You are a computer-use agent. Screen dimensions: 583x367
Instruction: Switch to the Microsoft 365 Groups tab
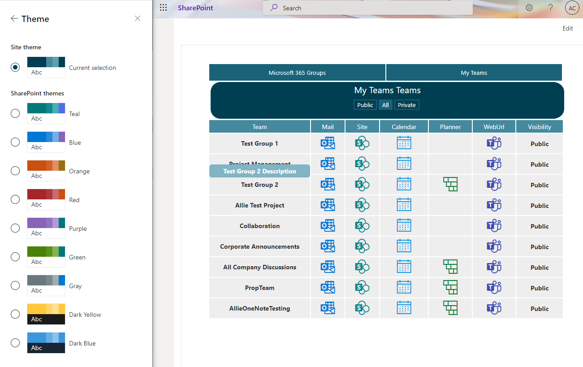click(x=297, y=73)
